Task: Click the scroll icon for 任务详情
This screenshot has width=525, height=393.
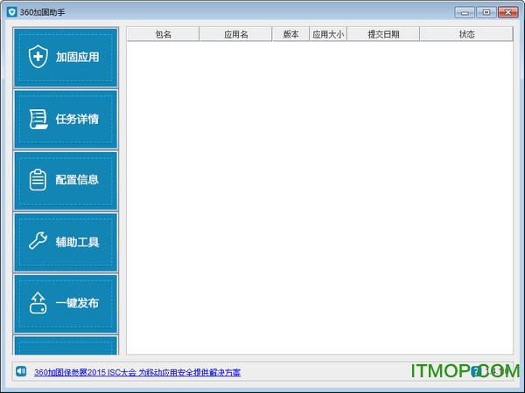Action: 37,119
